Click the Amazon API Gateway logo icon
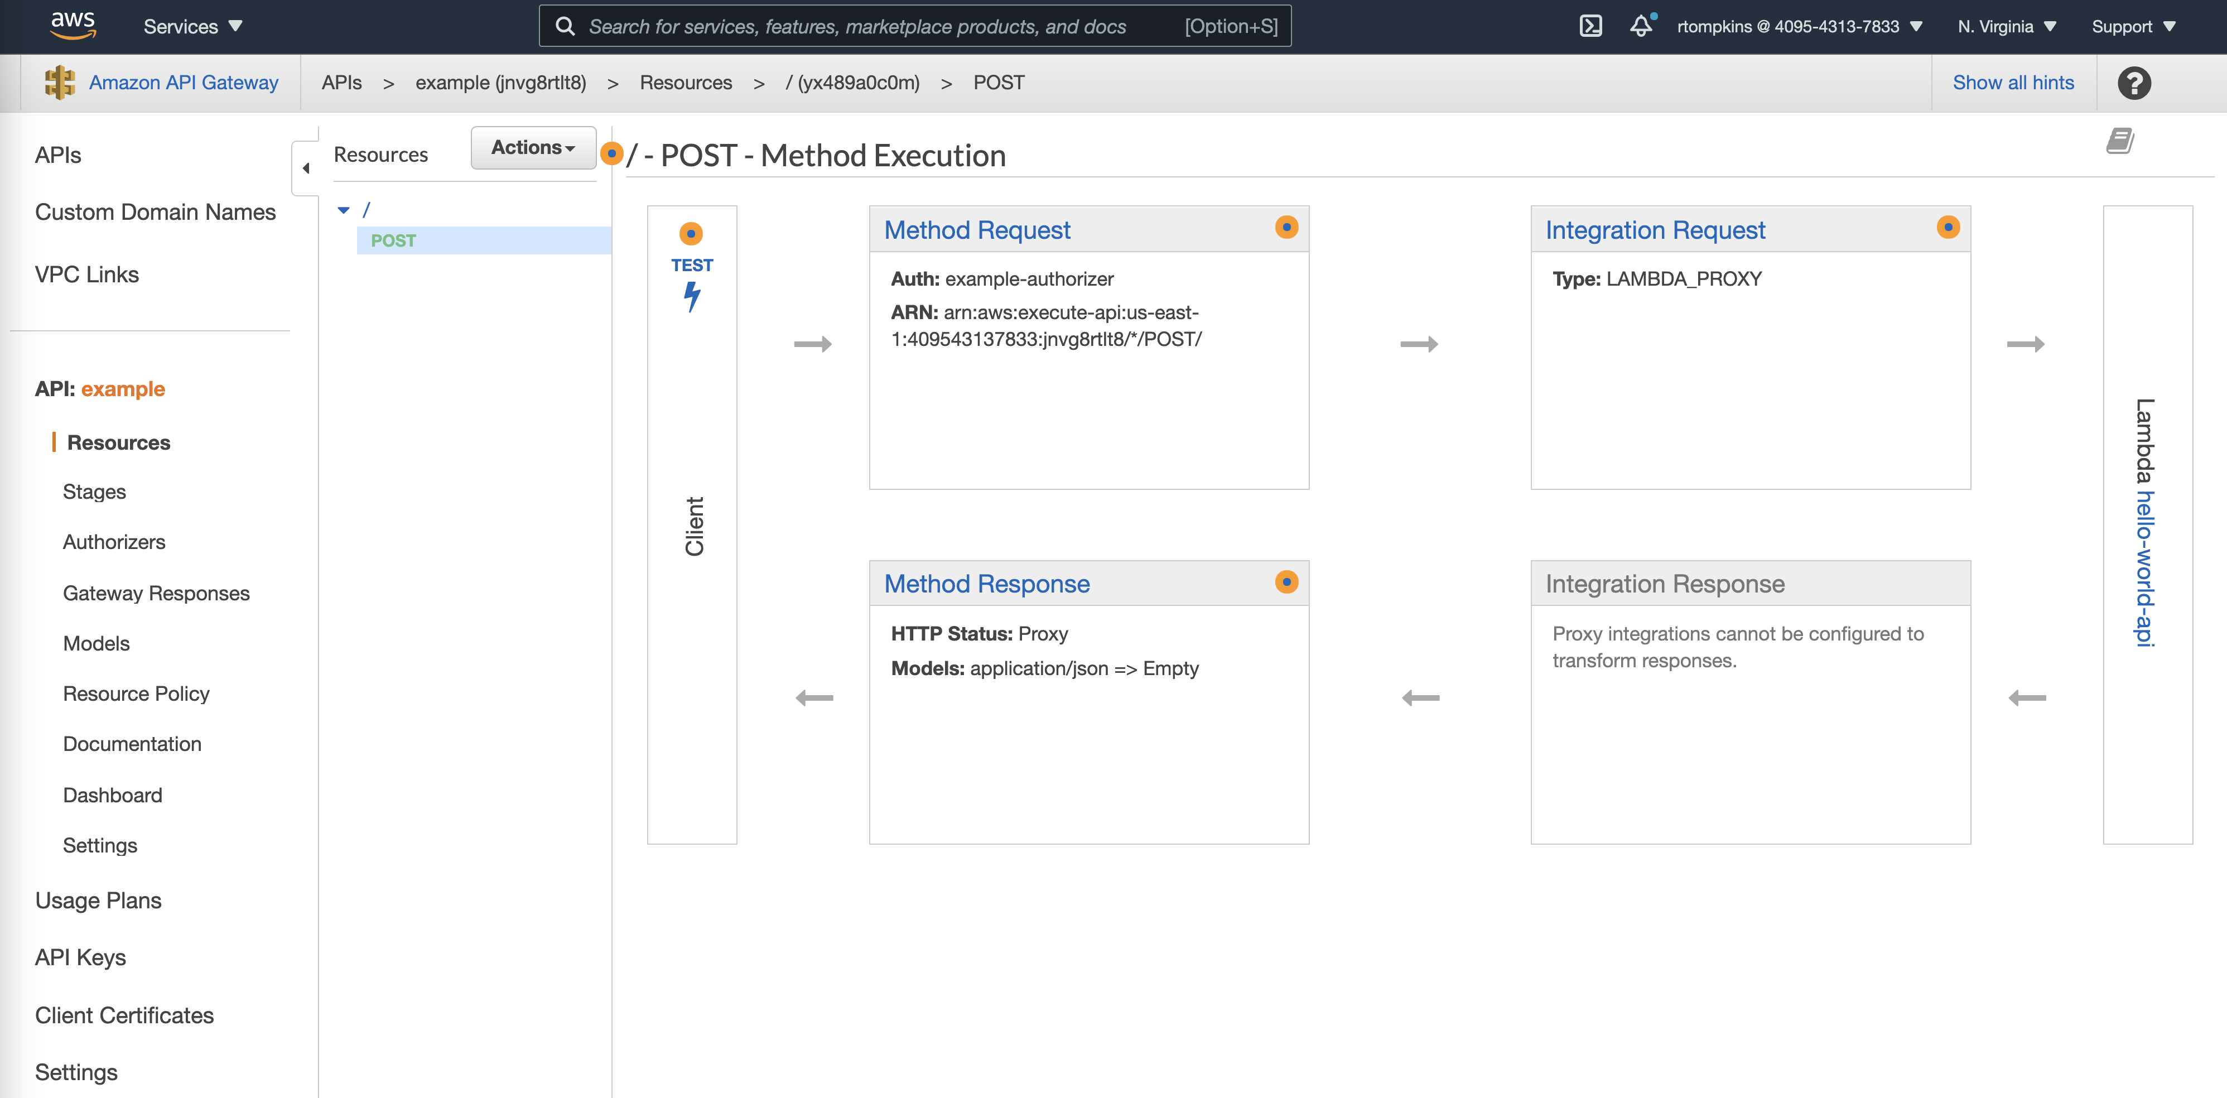Screen dimensions: 2227x1098 coord(60,82)
